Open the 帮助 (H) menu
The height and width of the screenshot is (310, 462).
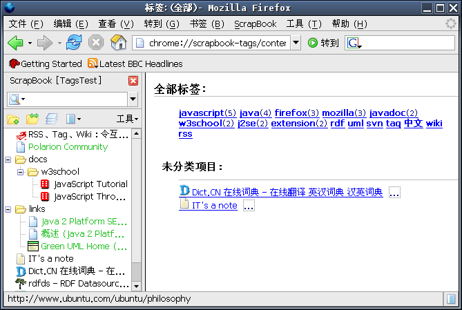click(x=349, y=24)
